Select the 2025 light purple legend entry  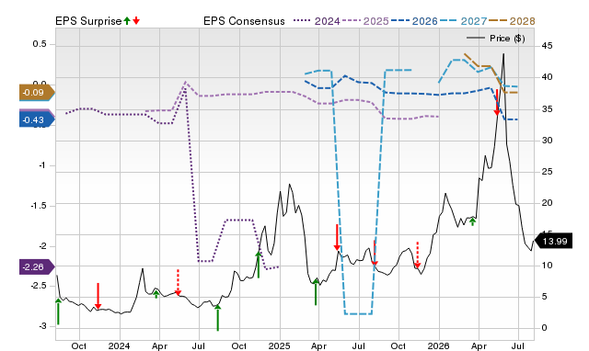(x=365, y=21)
